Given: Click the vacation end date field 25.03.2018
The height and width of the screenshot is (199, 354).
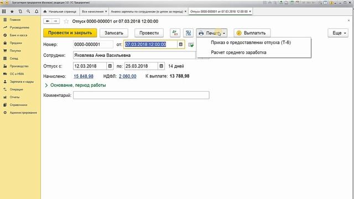Looking at the screenshot, I should point(141,66).
